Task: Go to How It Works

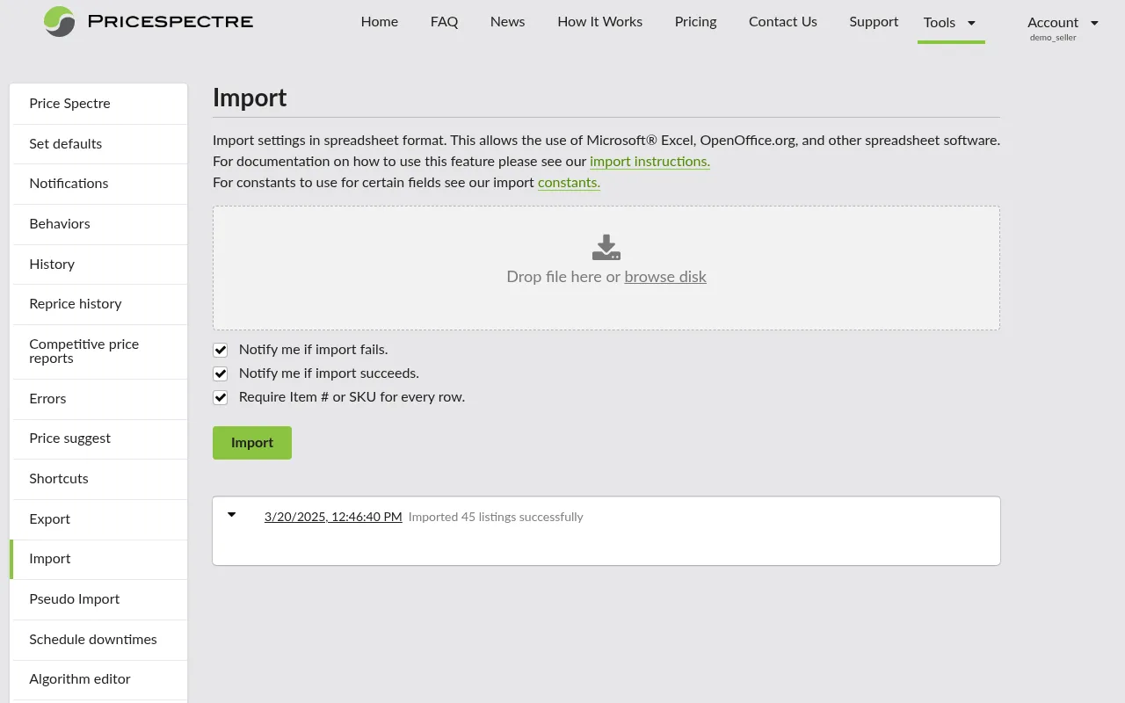Action: (x=599, y=22)
